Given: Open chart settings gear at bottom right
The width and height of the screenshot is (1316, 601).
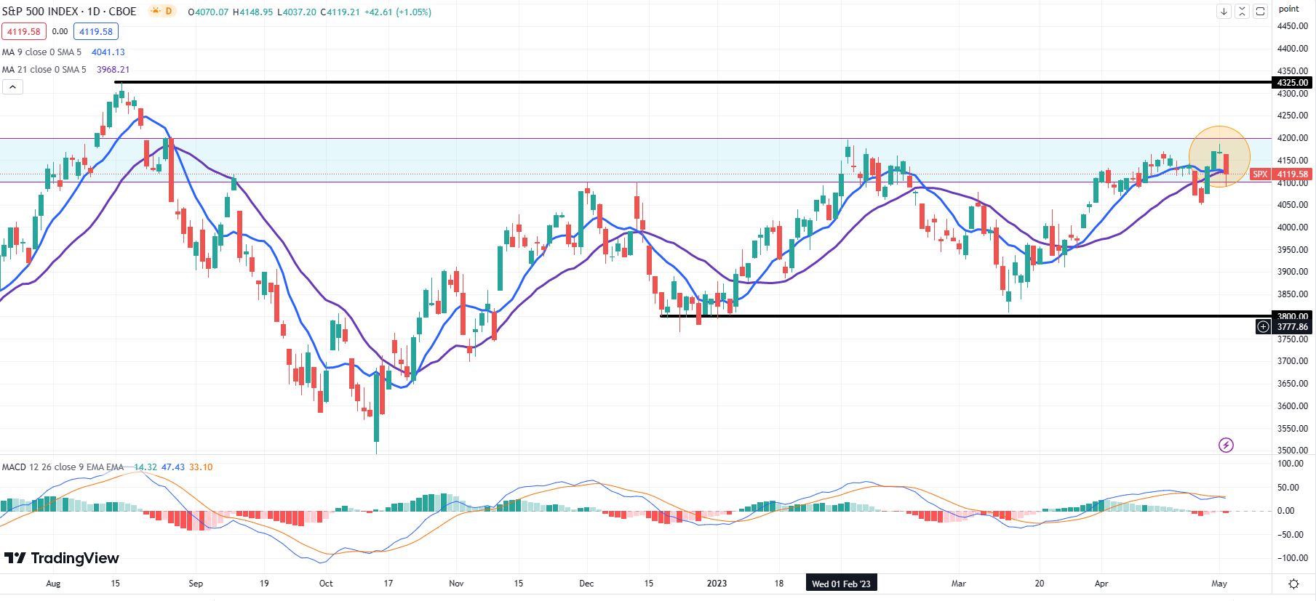Looking at the screenshot, I should (1293, 584).
